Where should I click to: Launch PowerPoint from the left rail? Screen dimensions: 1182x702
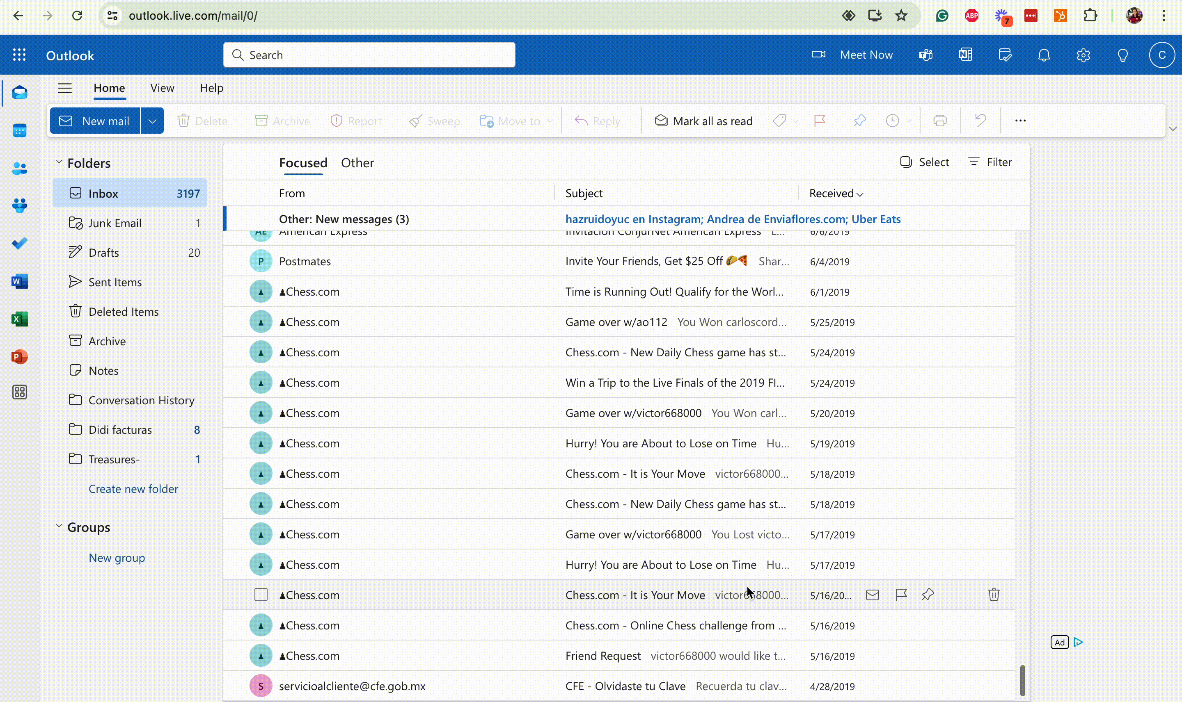pos(19,356)
